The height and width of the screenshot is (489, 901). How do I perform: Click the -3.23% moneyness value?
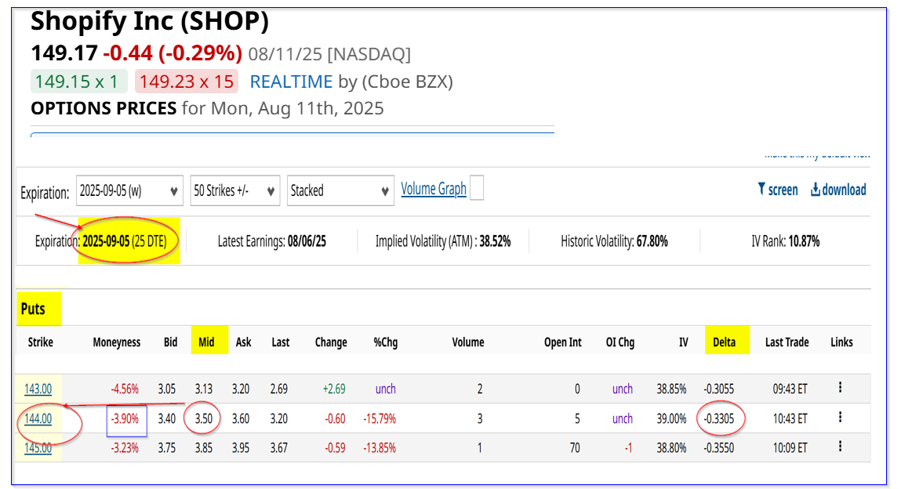pyautogui.click(x=125, y=447)
